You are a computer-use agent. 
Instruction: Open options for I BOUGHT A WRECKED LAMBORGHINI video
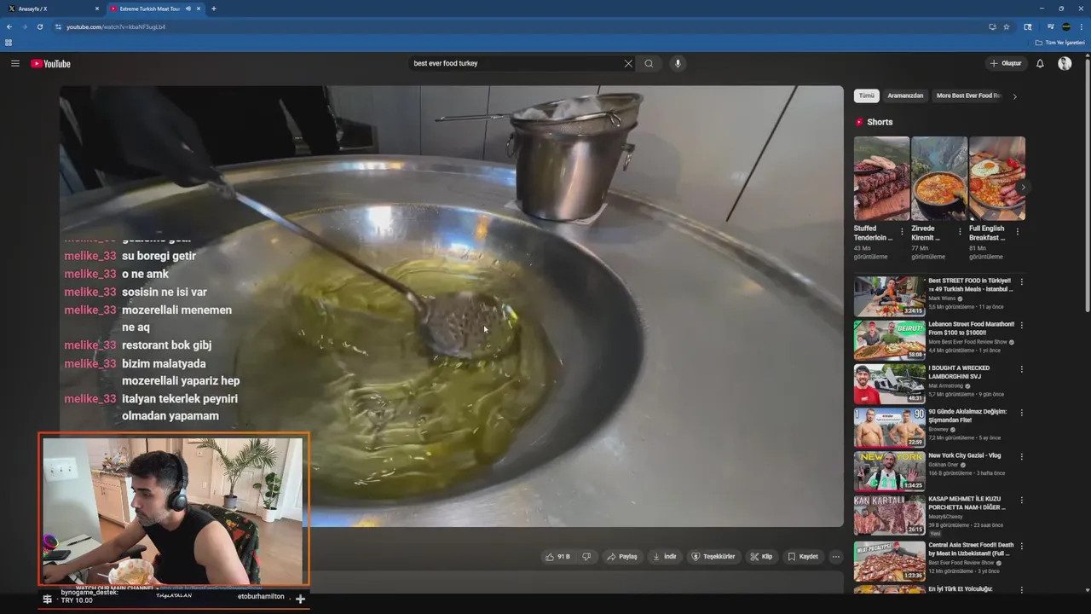pyautogui.click(x=1022, y=369)
